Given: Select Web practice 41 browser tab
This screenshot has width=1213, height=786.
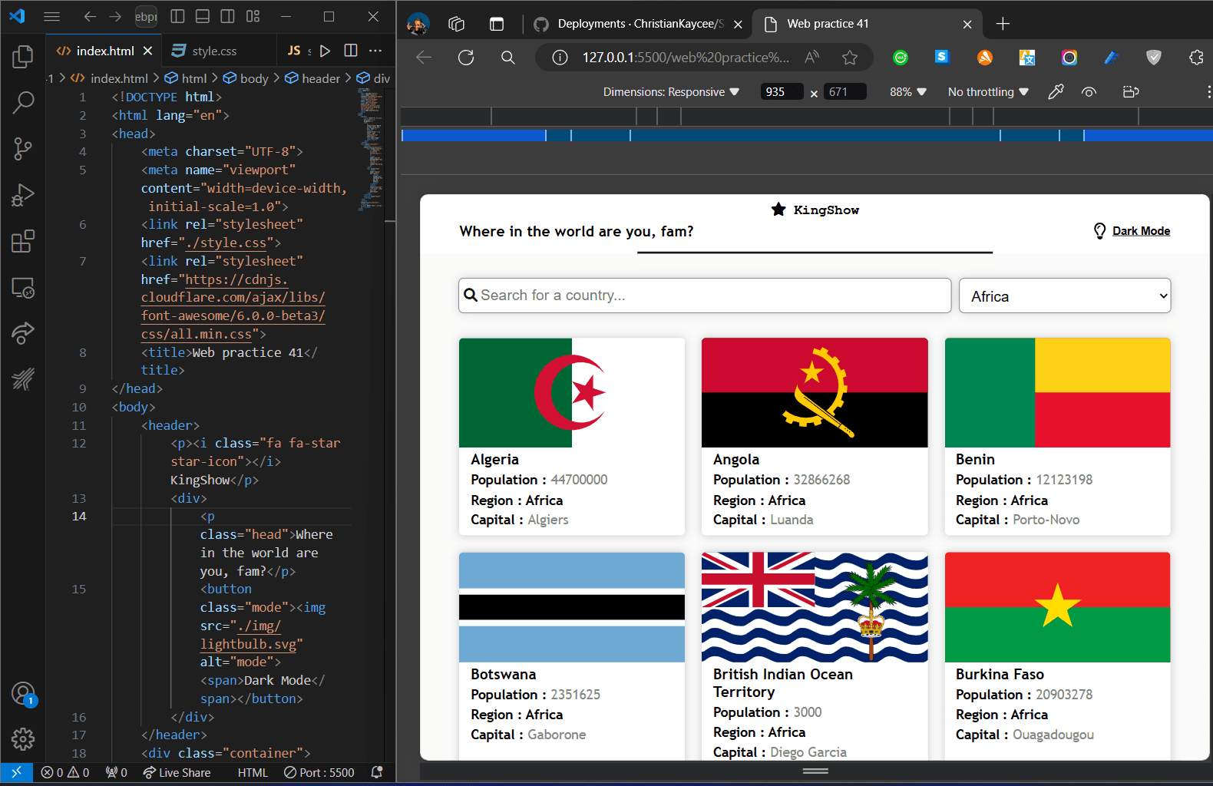Looking at the screenshot, I should (x=868, y=24).
